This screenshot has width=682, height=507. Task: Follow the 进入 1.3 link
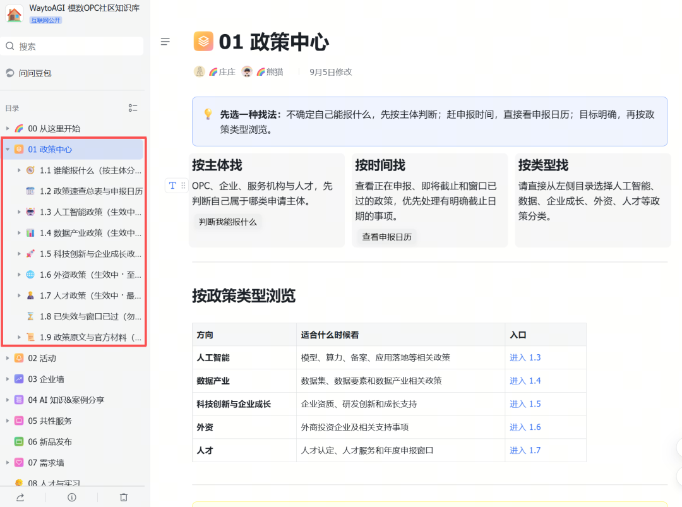pos(525,357)
